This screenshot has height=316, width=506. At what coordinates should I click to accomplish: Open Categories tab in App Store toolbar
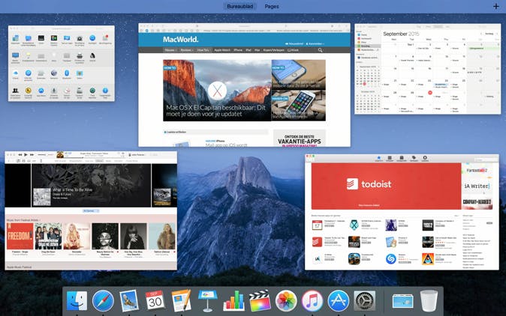(x=402, y=158)
